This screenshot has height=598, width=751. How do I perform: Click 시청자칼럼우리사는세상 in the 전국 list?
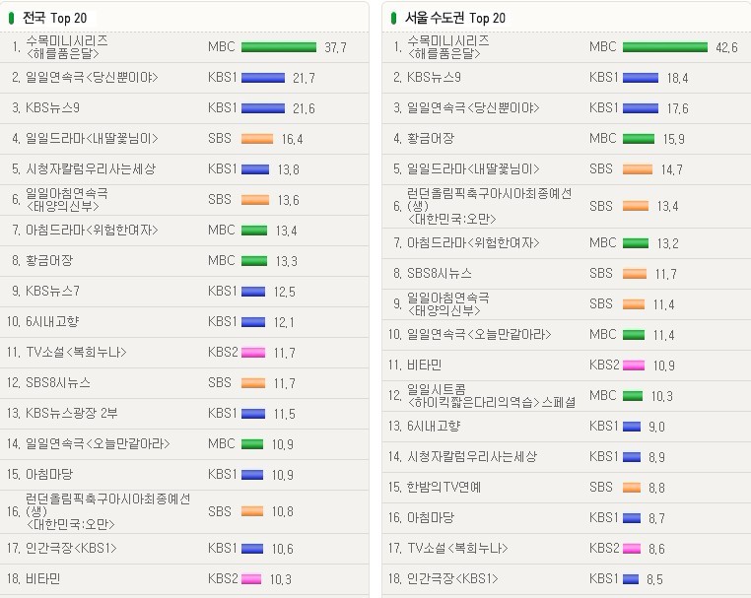tap(91, 169)
